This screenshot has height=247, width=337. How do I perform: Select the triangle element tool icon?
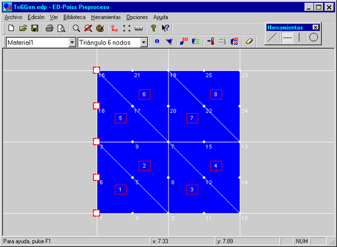click(169, 41)
